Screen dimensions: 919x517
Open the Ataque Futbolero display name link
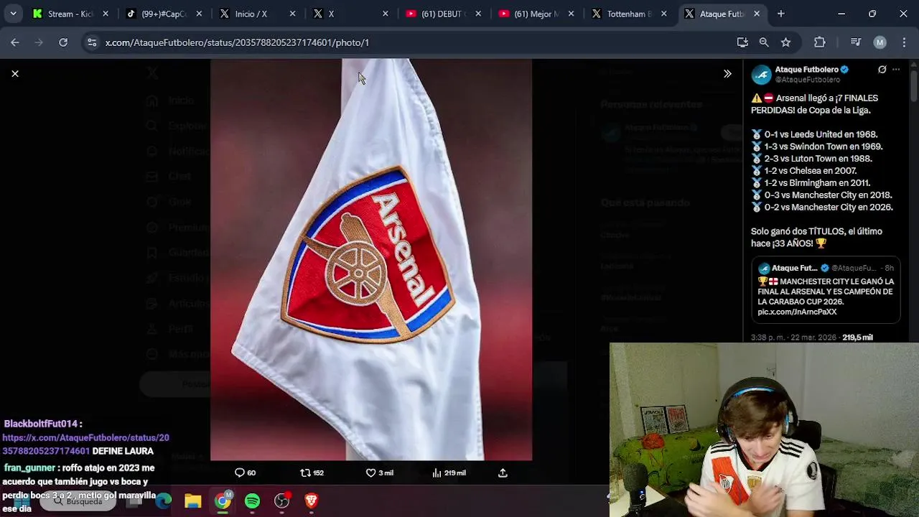point(806,70)
